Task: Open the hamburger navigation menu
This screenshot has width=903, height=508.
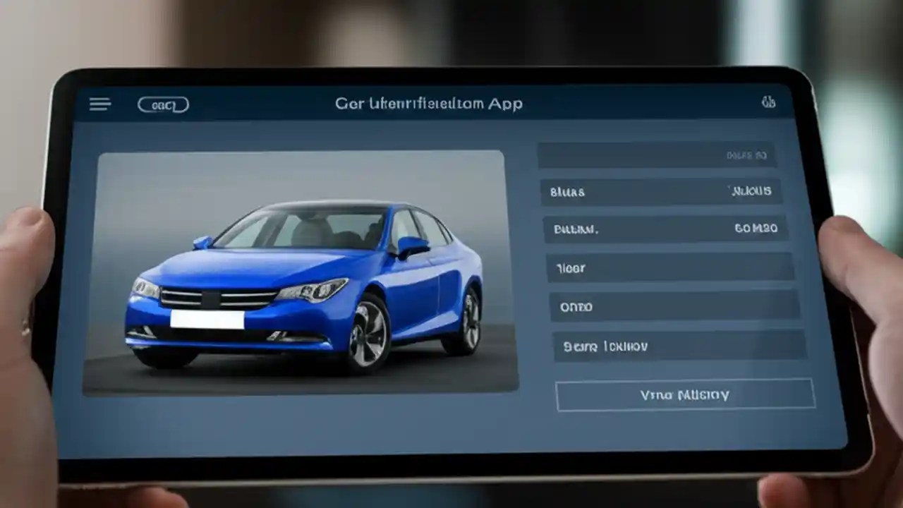Action: [x=99, y=103]
